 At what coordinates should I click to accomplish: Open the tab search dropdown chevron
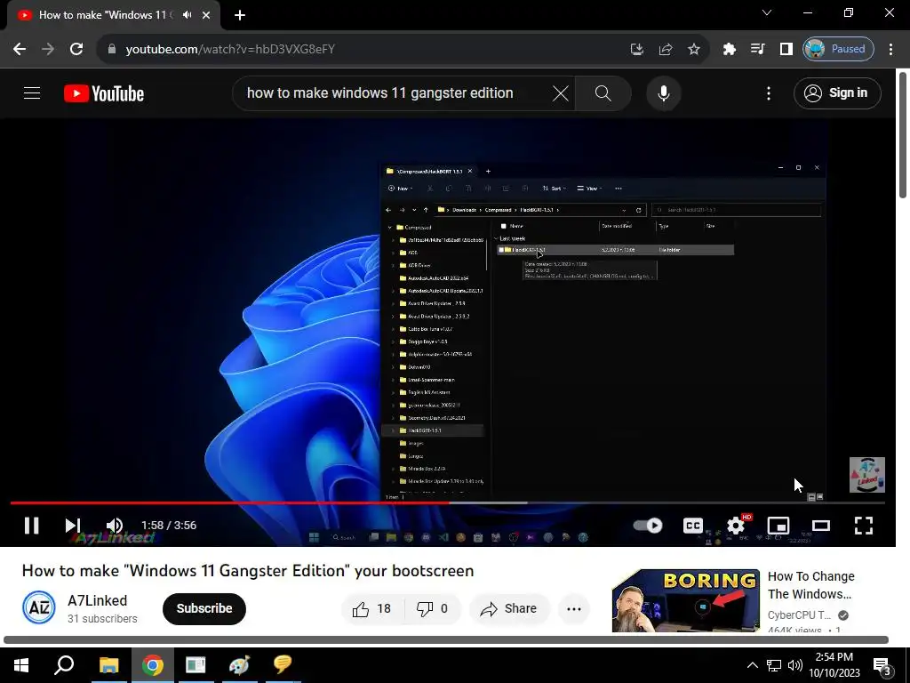[767, 12]
